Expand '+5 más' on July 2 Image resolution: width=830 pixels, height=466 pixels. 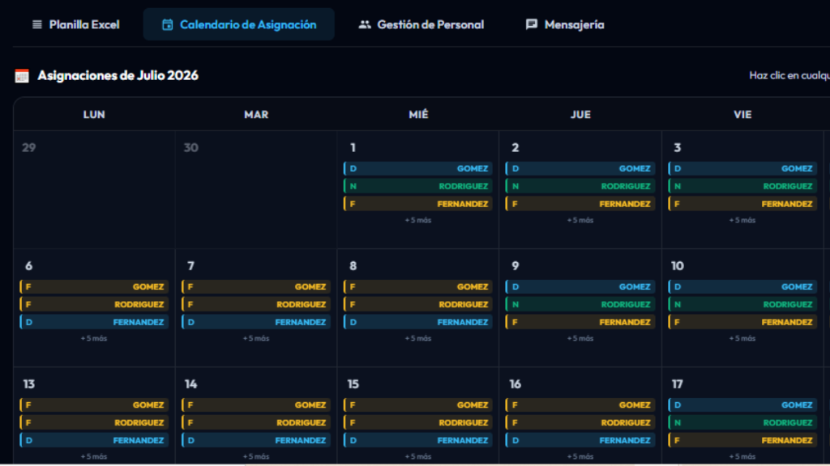580,220
